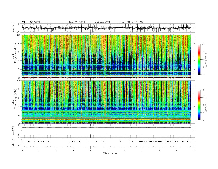
Task: Click the ch.4 pulse cluster near minute 8
Action: coord(160,141)
